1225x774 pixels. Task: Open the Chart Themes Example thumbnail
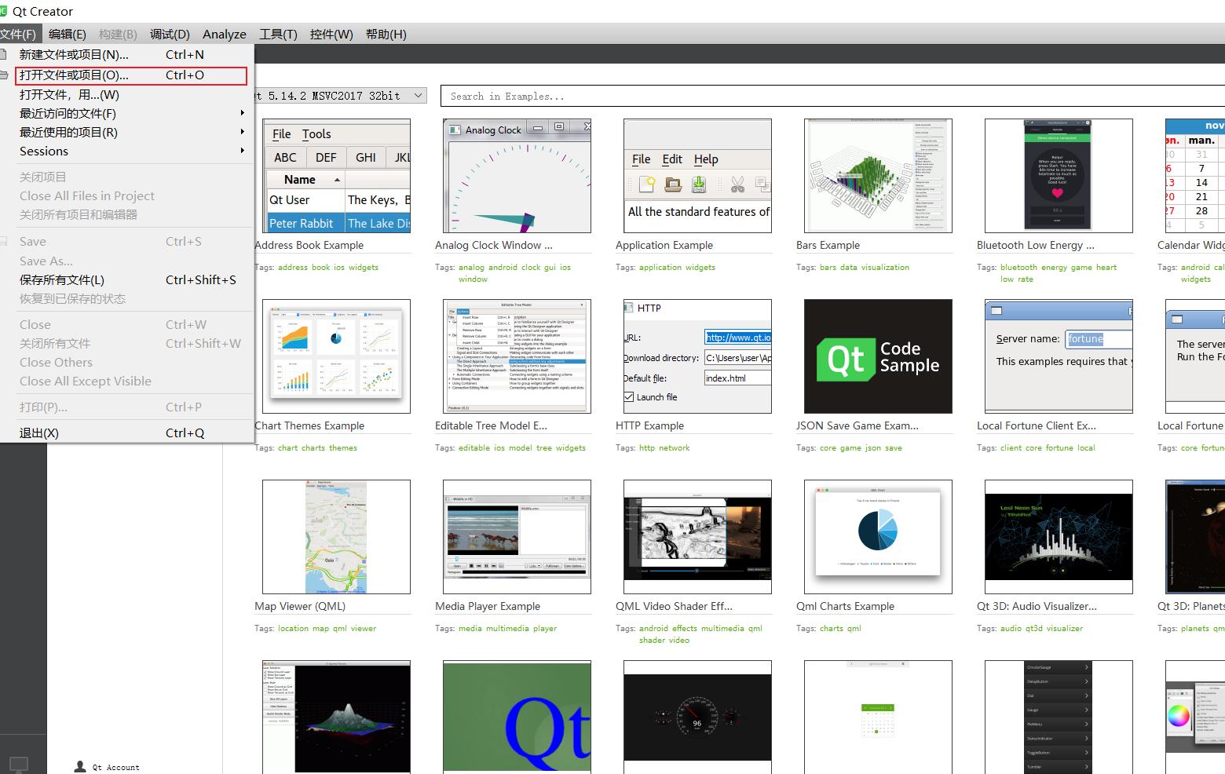point(336,356)
